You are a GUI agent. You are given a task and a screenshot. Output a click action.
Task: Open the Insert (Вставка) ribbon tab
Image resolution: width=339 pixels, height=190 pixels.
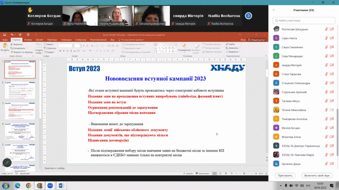click(28, 40)
